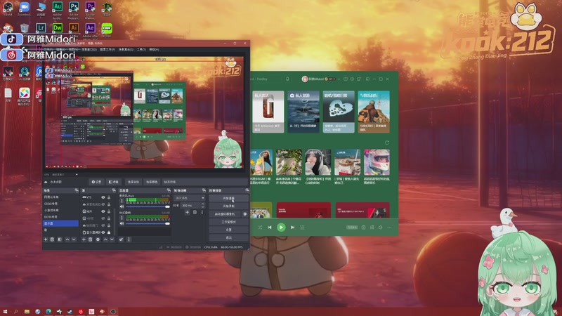This screenshot has height=316, width=562.
Task: Open Adobe Photoshop desktop shortcut
Action: tap(74, 9)
